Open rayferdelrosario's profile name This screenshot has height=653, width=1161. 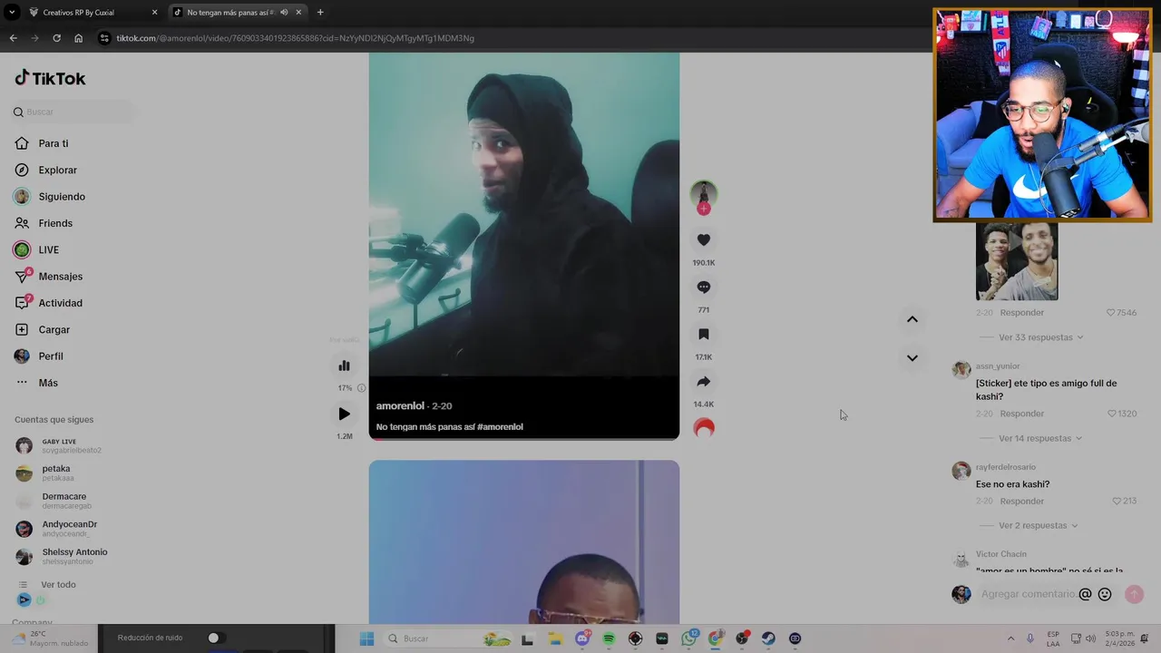(x=1006, y=467)
